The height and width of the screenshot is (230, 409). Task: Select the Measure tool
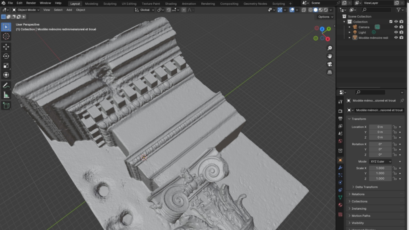click(x=6, y=95)
